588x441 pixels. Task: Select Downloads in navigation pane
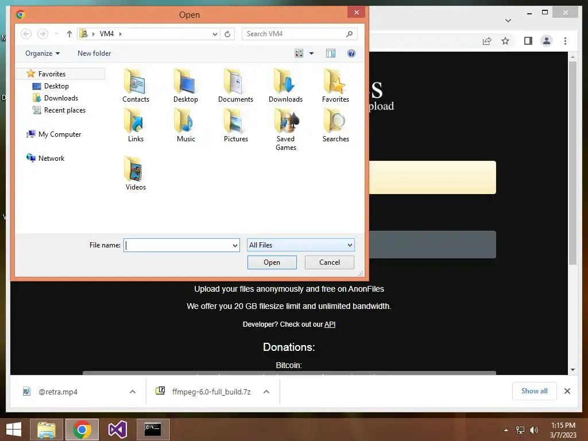point(61,98)
